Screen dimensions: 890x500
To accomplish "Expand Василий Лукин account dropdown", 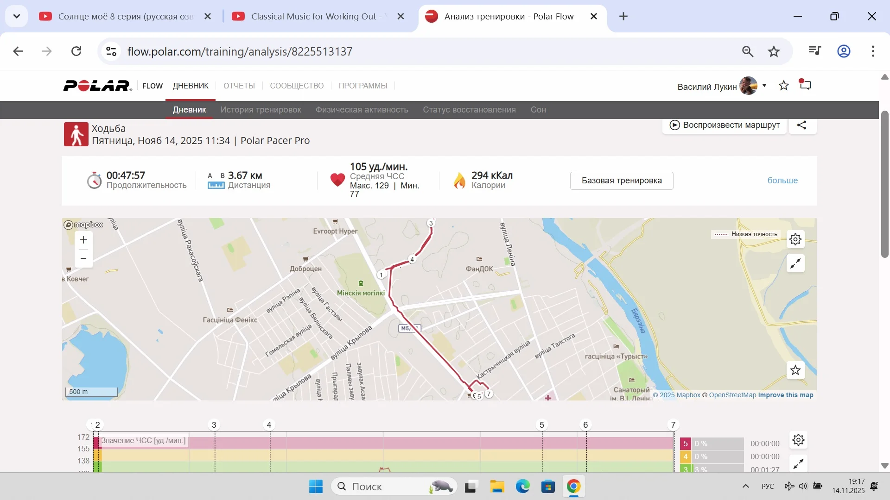I will (764, 85).
